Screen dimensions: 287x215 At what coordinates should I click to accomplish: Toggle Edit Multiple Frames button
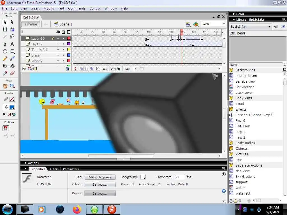point(92,69)
